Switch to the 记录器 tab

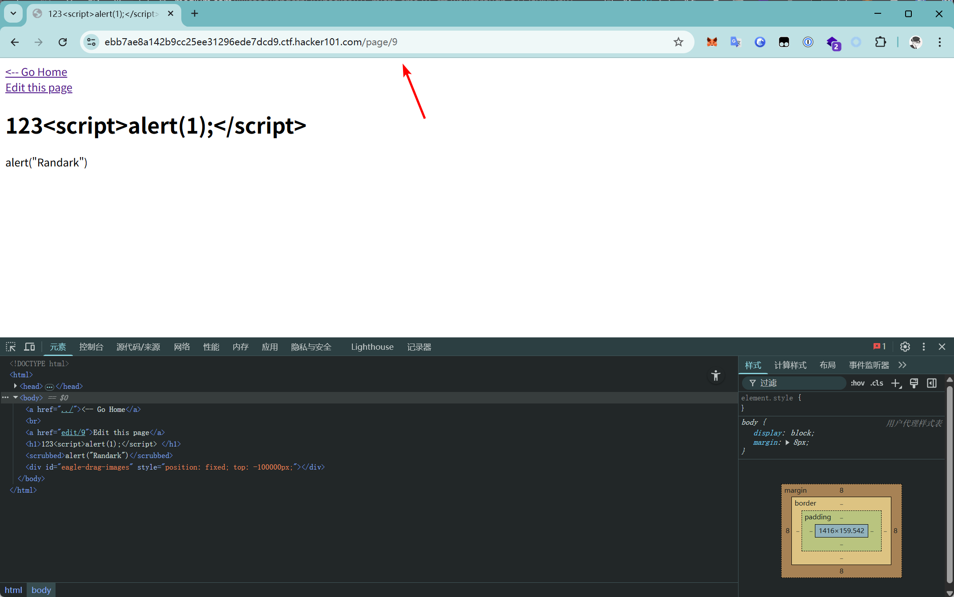point(419,347)
